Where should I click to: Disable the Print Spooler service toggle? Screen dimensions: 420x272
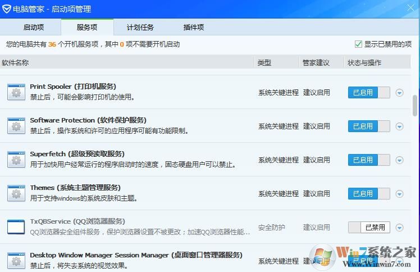tap(369, 93)
